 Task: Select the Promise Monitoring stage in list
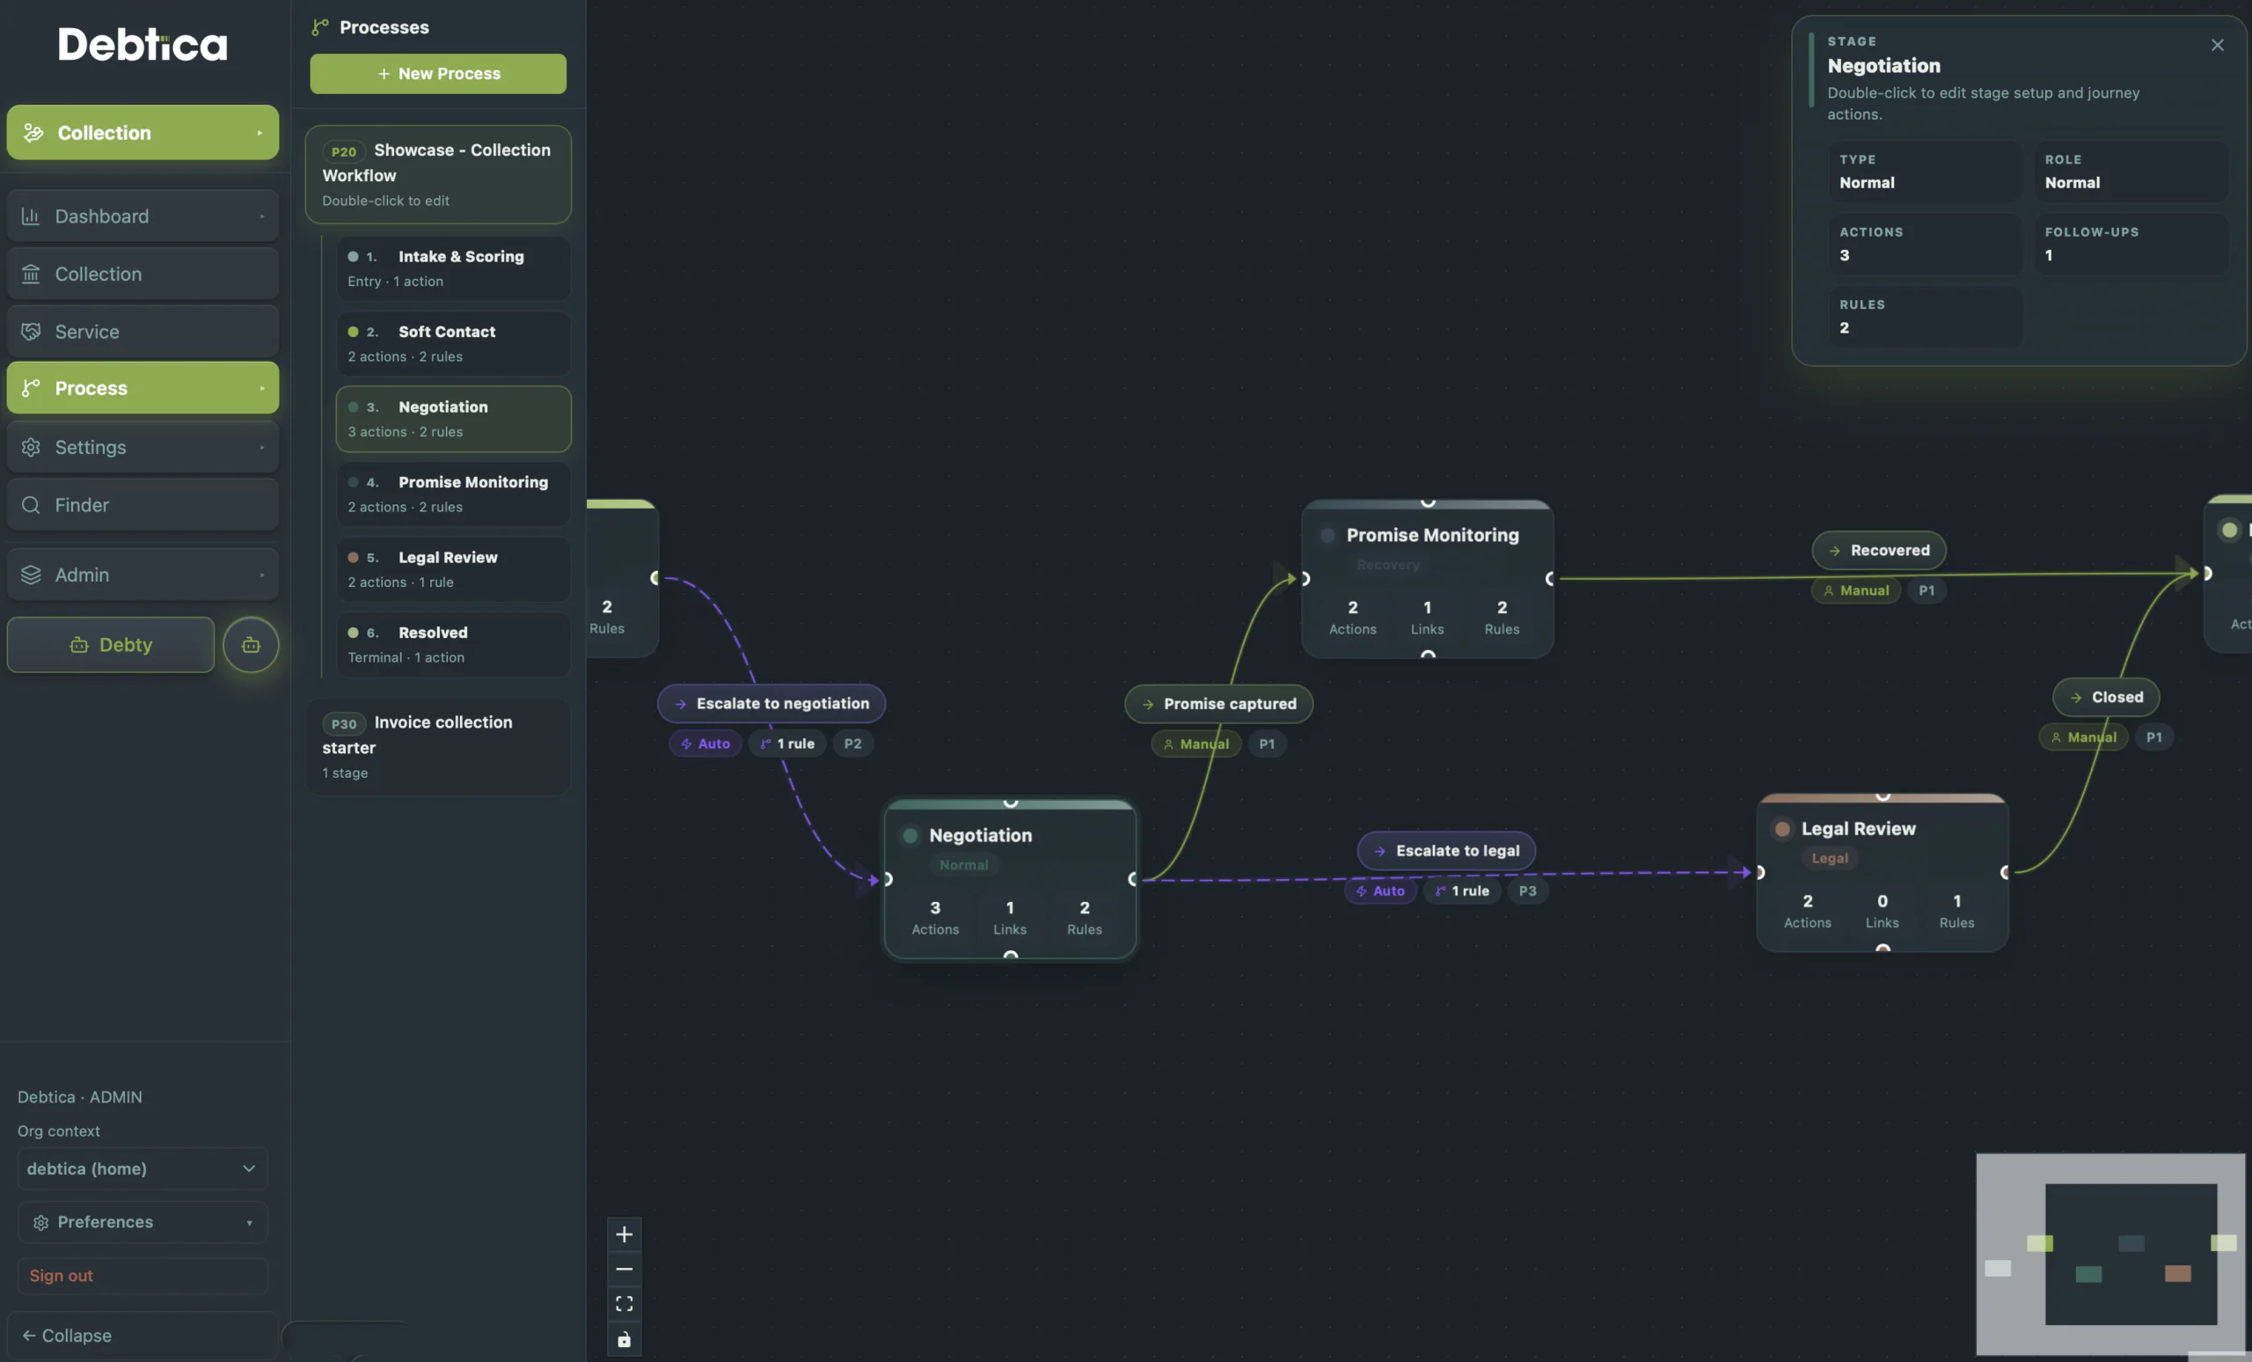pos(453,494)
